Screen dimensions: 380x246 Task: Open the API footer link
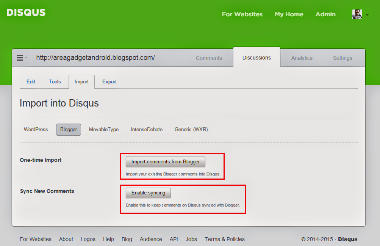point(174,239)
